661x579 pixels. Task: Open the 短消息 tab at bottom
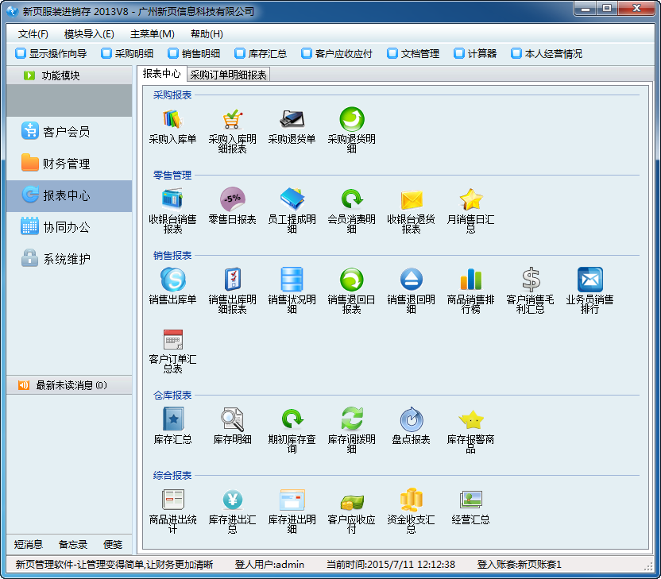tap(29, 544)
